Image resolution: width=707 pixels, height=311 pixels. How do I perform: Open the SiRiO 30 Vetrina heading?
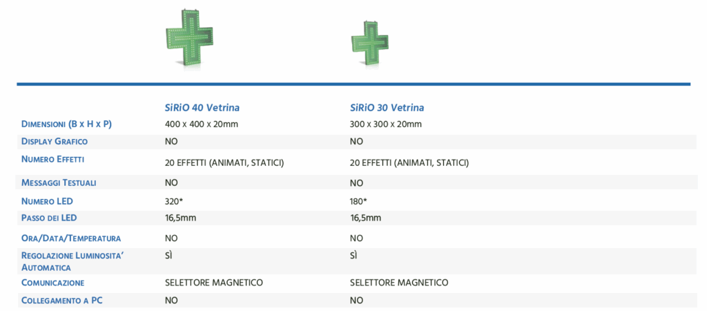pos(387,108)
